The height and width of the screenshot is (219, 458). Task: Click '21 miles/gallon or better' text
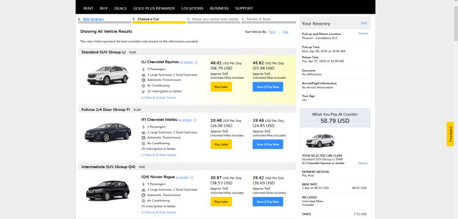pyautogui.click(x=164, y=91)
